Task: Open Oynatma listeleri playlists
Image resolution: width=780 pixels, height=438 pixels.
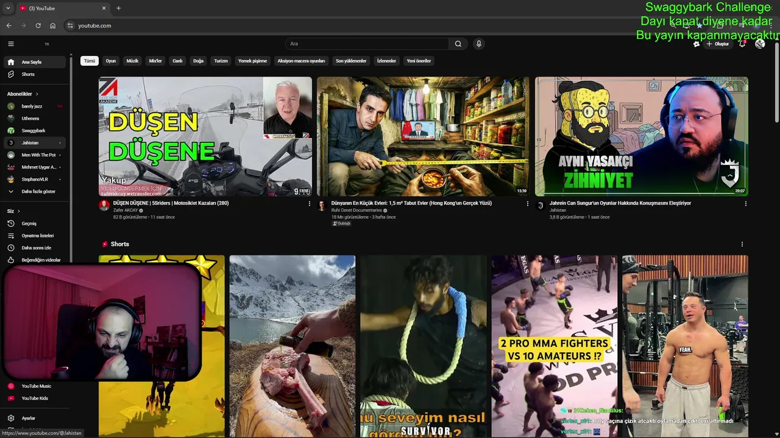Action: pos(35,235)
